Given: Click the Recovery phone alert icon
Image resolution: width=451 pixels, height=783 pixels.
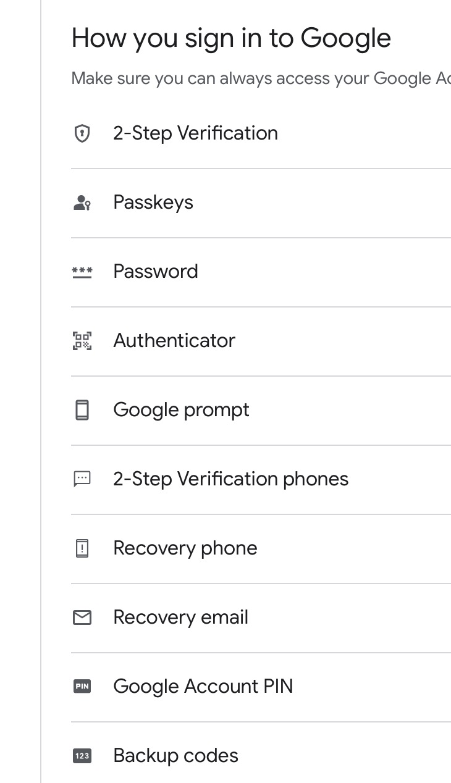Looking at the screenshot, I should pyautogui.click(x=82, y=548).
